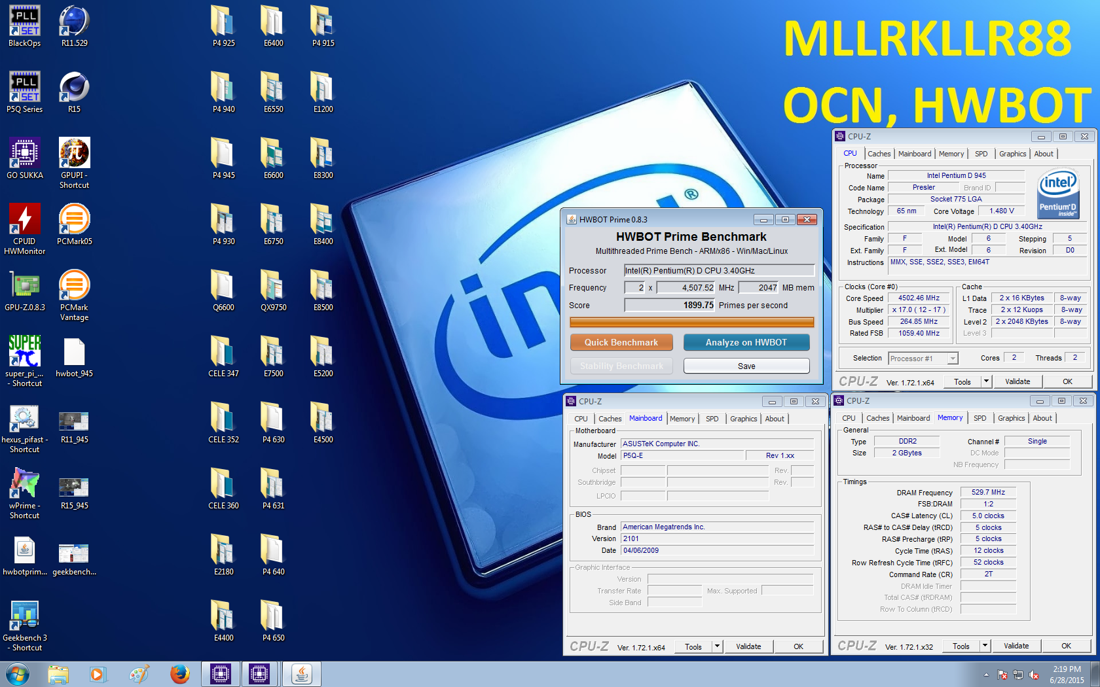Open the QX9750 folder

click(x=273, y=291)
